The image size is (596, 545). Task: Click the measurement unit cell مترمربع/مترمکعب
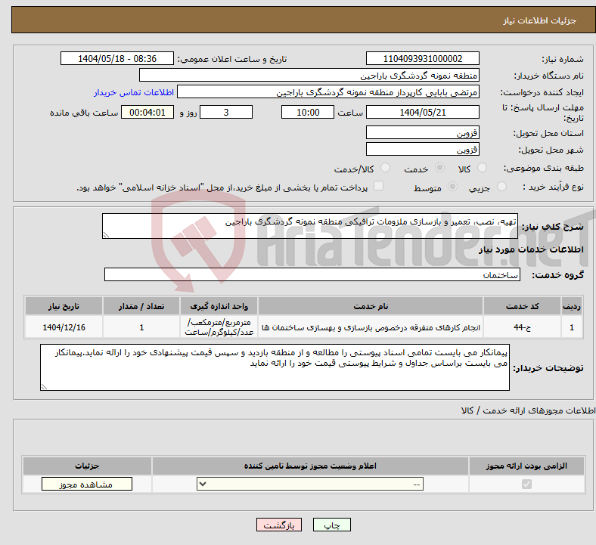(219, 327)
